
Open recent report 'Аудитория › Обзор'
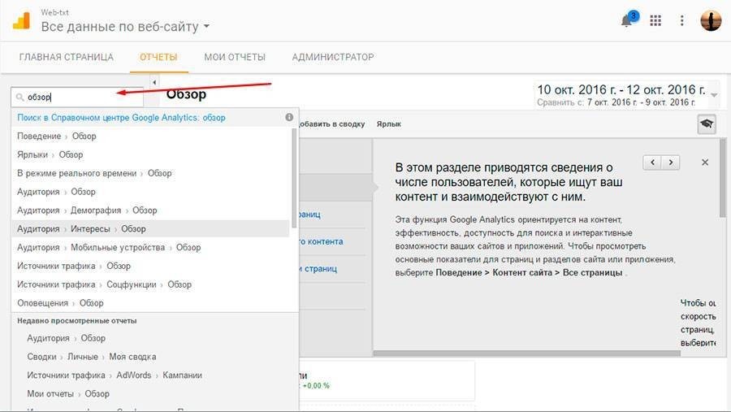point(67,338)
